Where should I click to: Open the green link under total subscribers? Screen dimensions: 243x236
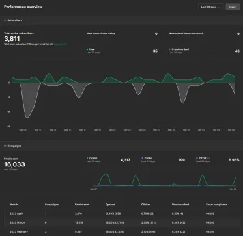point(61,44)
